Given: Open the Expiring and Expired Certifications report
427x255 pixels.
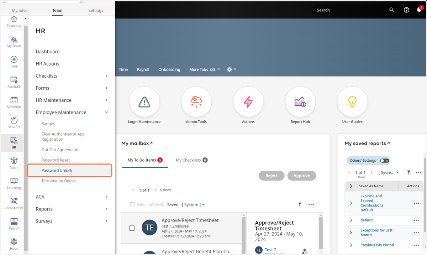Looking at the screenshot, I should point(372,203).
